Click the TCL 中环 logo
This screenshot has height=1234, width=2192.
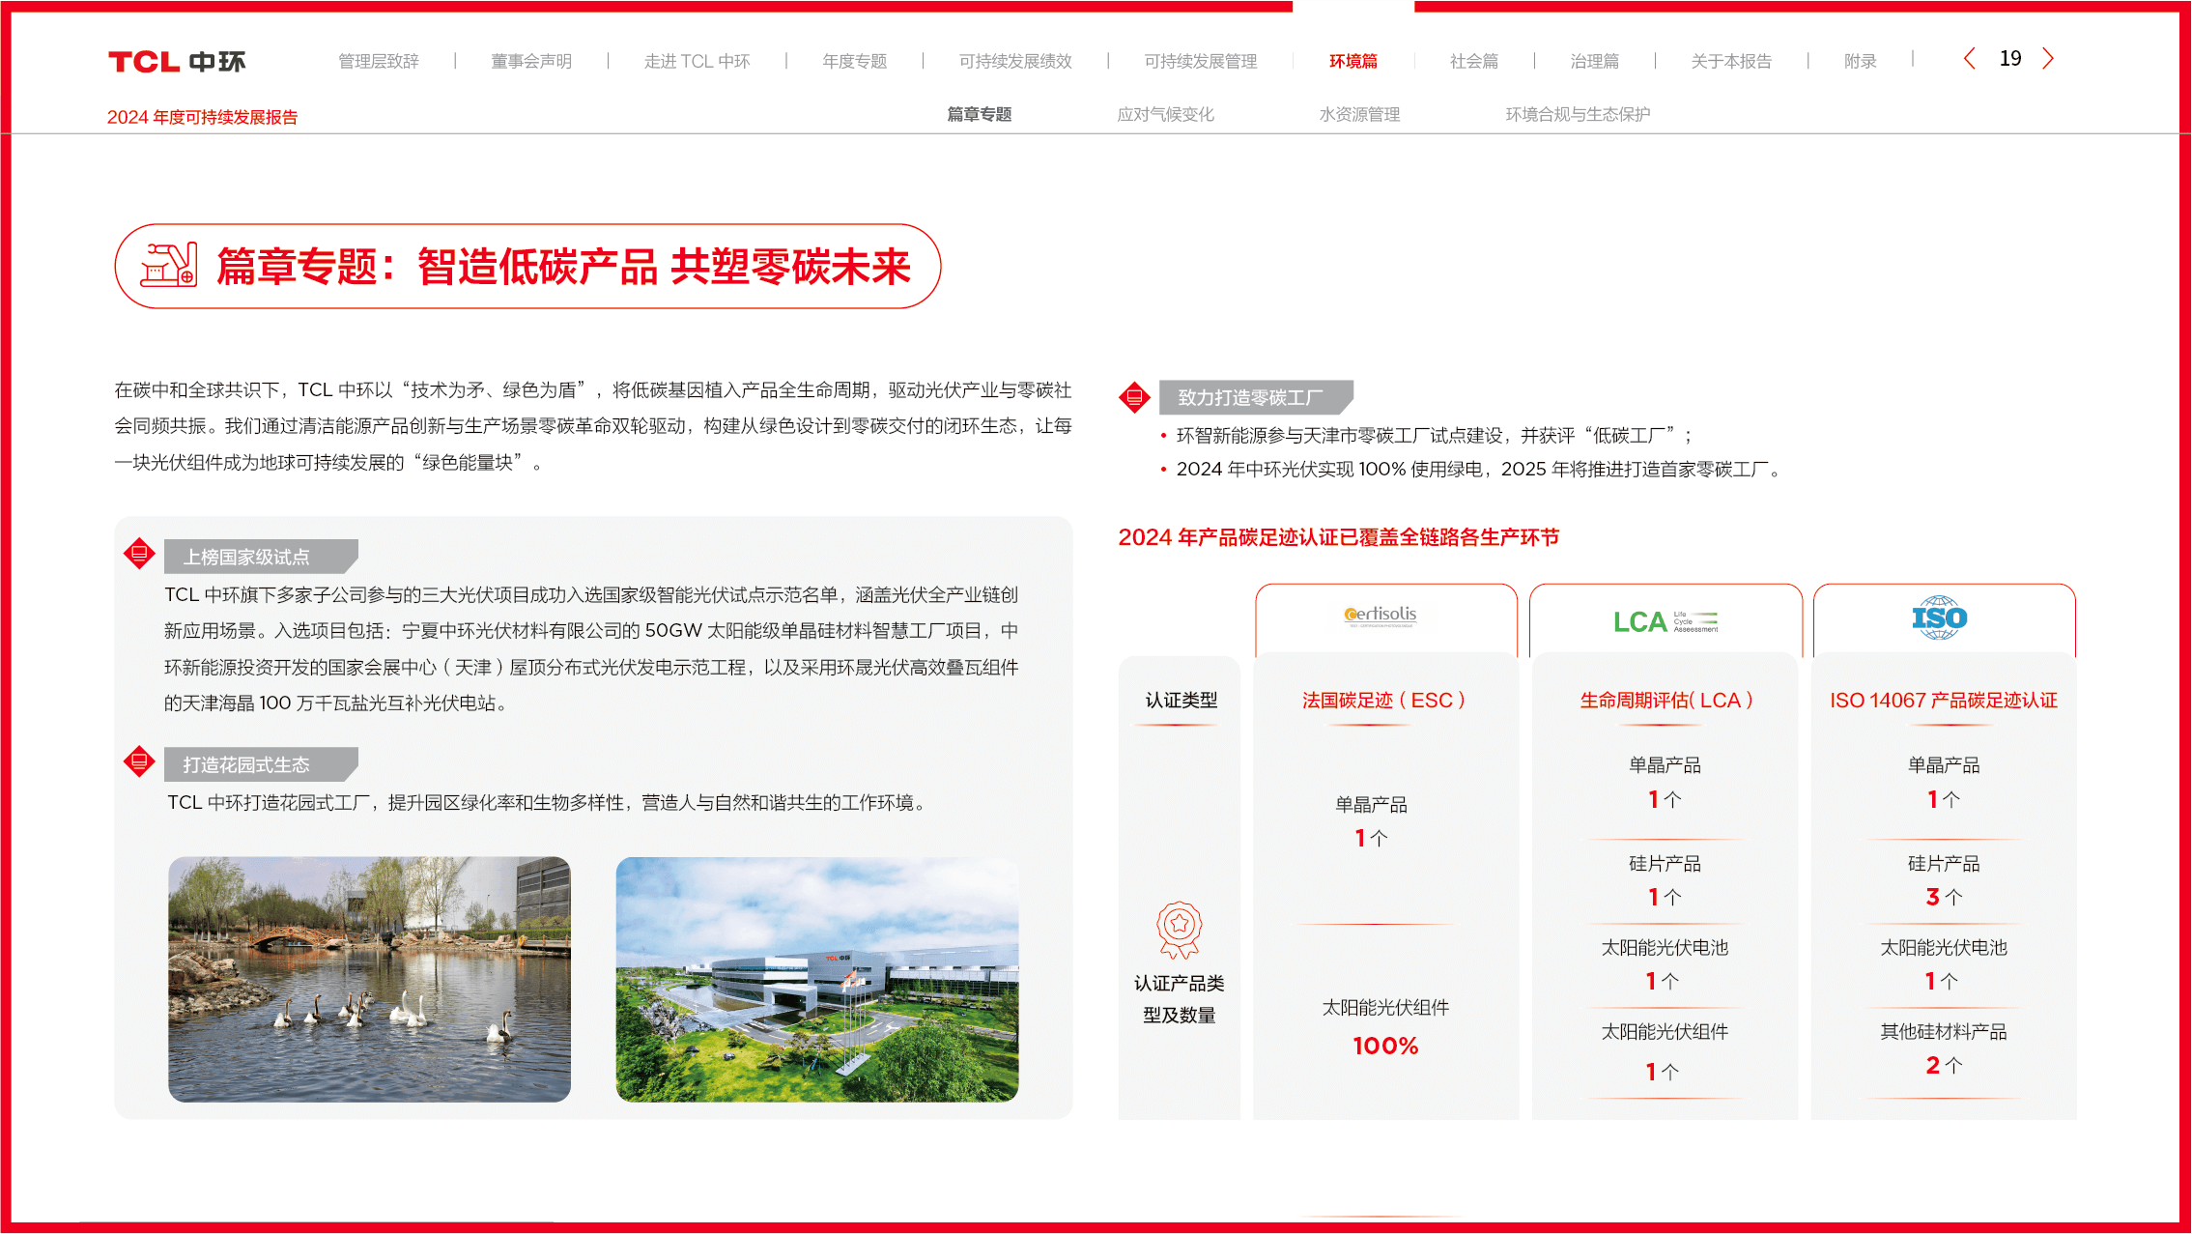click(177, 62)
